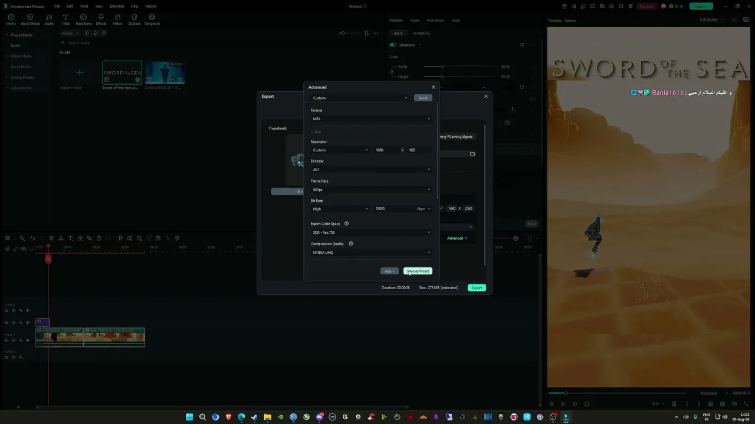The image size is (755, 424).
Task: Click the snapshot camera icon under preview
Action: tap(723, 404)
